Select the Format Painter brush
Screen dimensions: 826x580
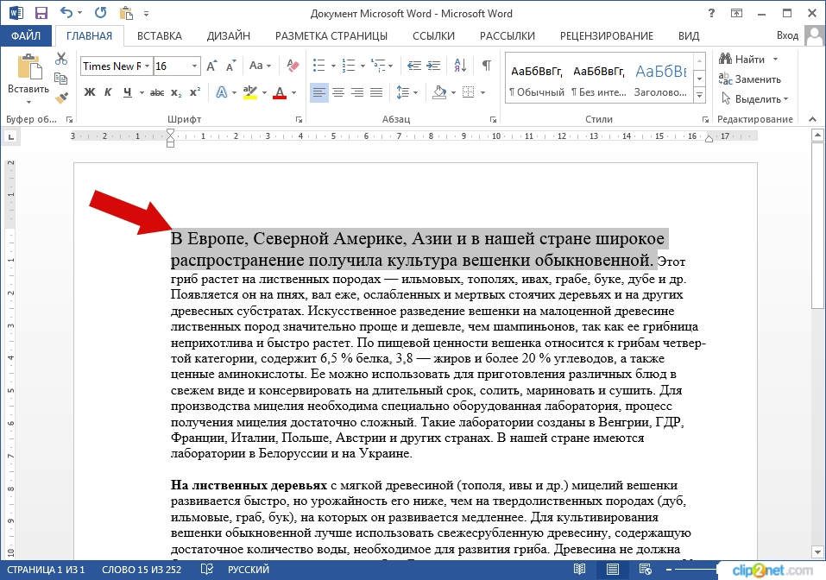pyautogui.click(x=61, y=97)
